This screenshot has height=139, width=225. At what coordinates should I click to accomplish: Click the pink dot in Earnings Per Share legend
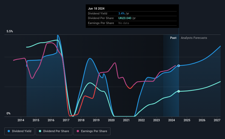coord(78,131)
